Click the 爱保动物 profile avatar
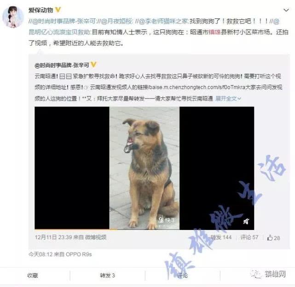Image resolution: width=295 pixels, height=287 pixels. click(13, 17)
